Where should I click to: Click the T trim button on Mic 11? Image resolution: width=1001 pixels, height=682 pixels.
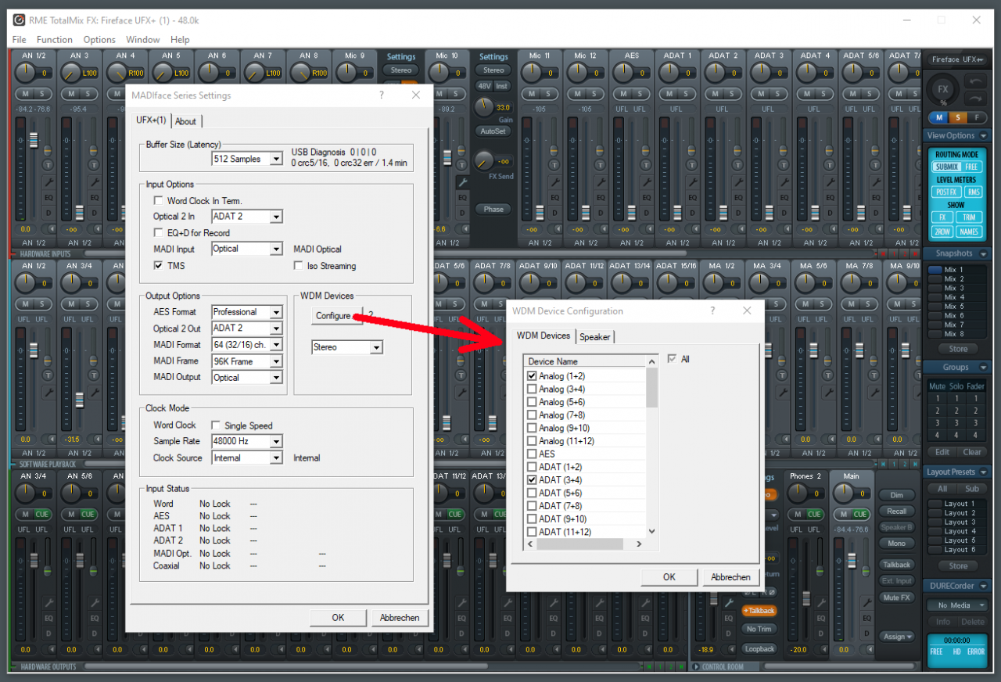point(554,166)
